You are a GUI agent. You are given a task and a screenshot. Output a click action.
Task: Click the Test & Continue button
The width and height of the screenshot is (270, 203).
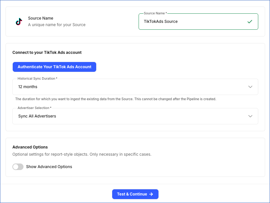click(135, 194)
